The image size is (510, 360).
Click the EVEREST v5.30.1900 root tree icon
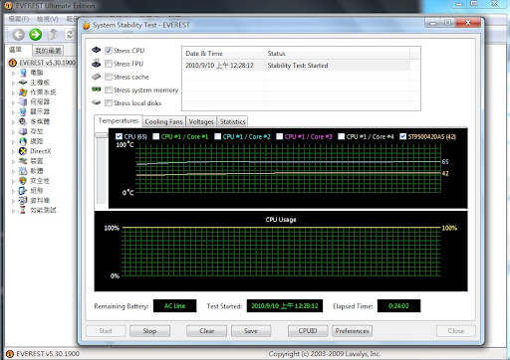tap(12, 63)
